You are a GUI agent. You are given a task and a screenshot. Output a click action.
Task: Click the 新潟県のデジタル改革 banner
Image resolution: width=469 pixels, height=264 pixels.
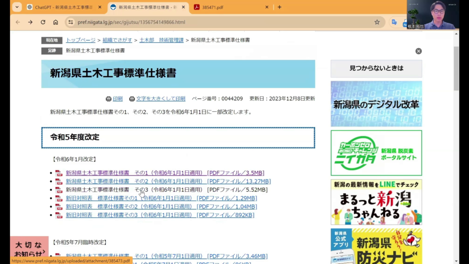376,104
